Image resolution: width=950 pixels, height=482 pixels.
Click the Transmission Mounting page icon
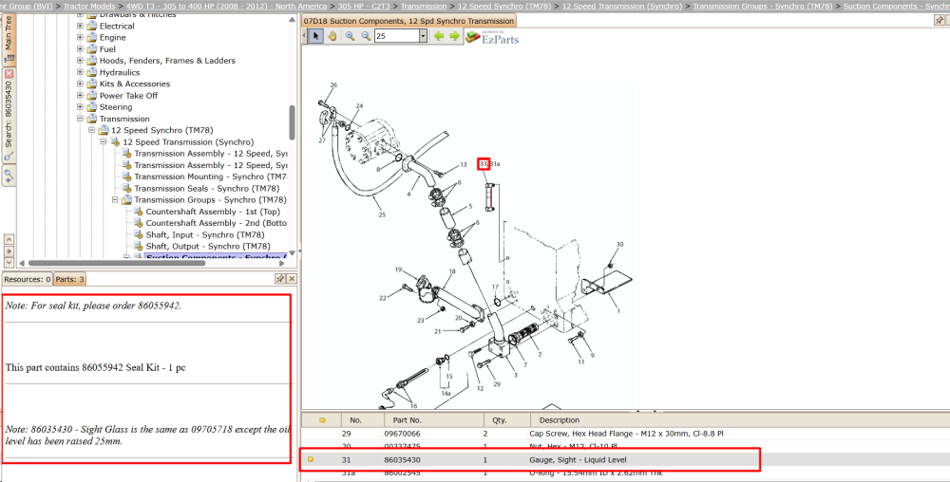126,176
